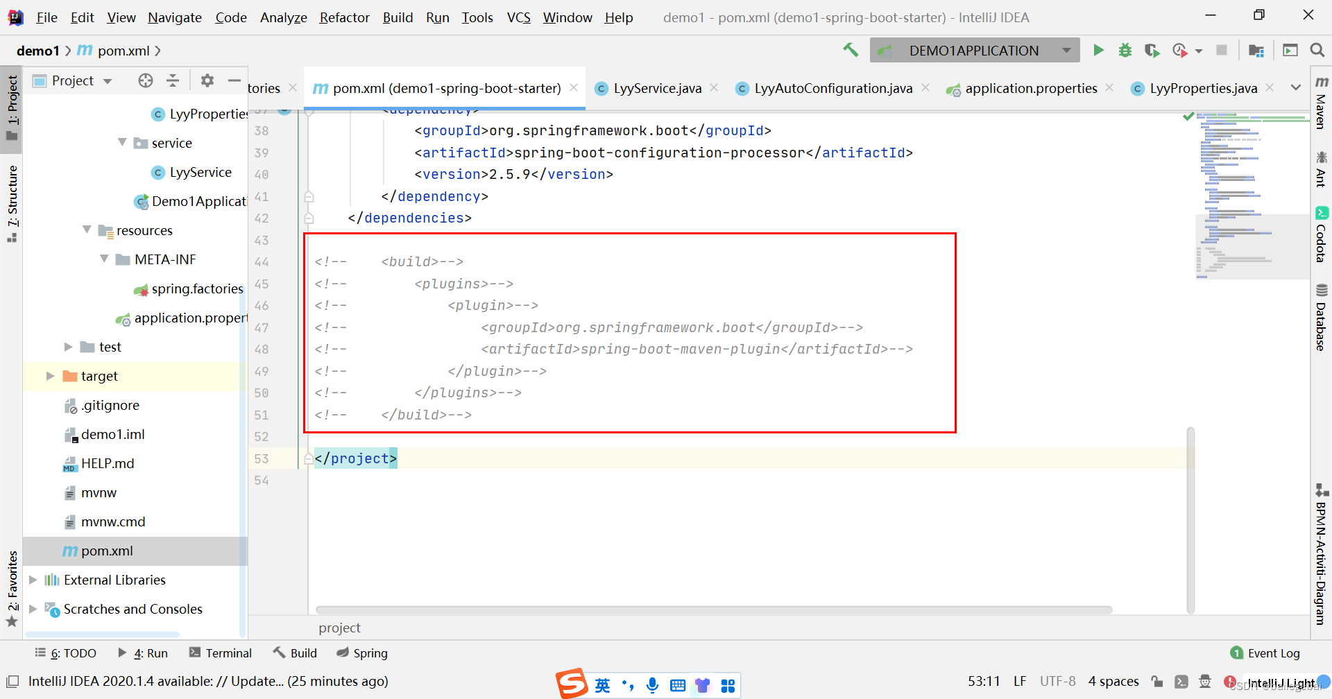Image resolution: width=1332 pixels, height=699 pixels.
Task: Open the Structure tool window
Action: point(12,203)
